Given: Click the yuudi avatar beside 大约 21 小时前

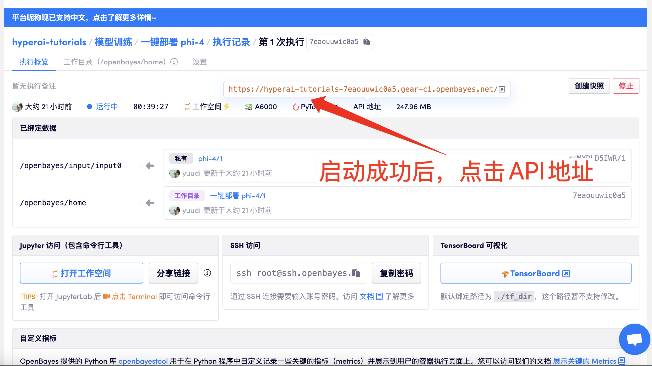Looking at the screenshot, I should pos(17,107).
